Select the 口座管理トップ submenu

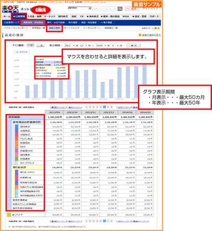[x=12, y=22]
